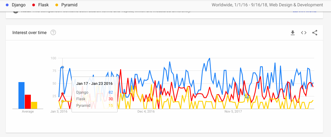This screenshot has width=331, height=137.
Task: Click the blue Django legend dot
Action: click(7, 5)
